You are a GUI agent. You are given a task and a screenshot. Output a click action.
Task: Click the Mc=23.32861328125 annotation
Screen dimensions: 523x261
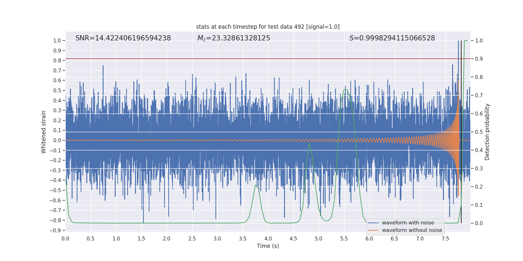234,38
